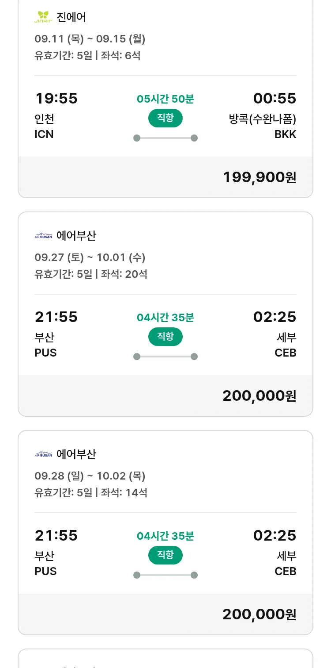The width and height of the screenshot is (331, 668).
Task: Click 직항 badge on the 09.27 Cebu flight
Action: [x=165, y=337]
